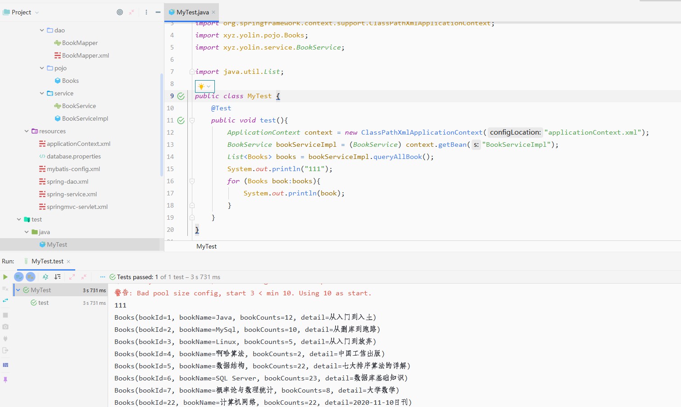Click output line for bookName=Linux
The image size is (681, 407).
coord(245,342)
